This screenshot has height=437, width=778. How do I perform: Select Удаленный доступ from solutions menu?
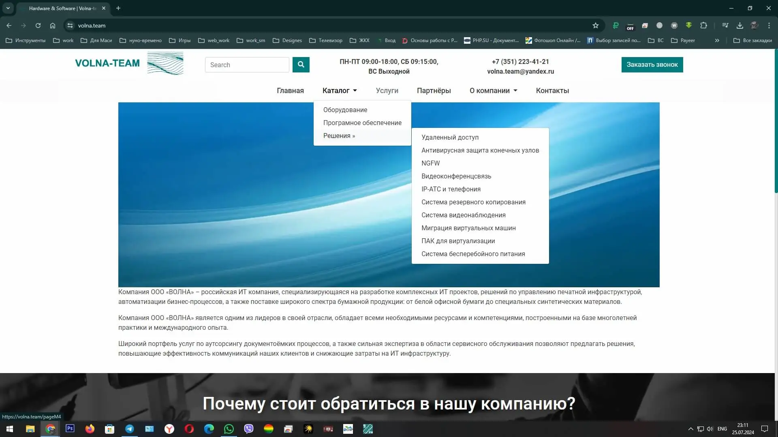click(x=450, y=137)
